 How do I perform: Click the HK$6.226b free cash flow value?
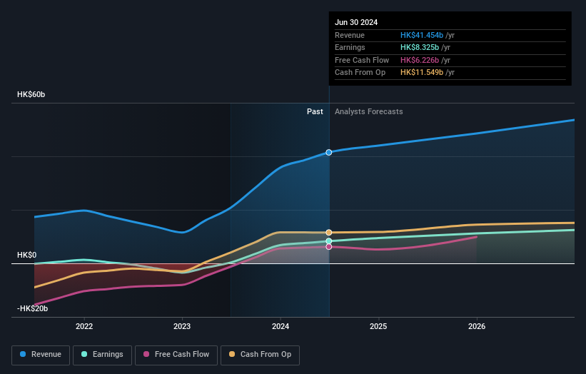(x=420, y=60)
